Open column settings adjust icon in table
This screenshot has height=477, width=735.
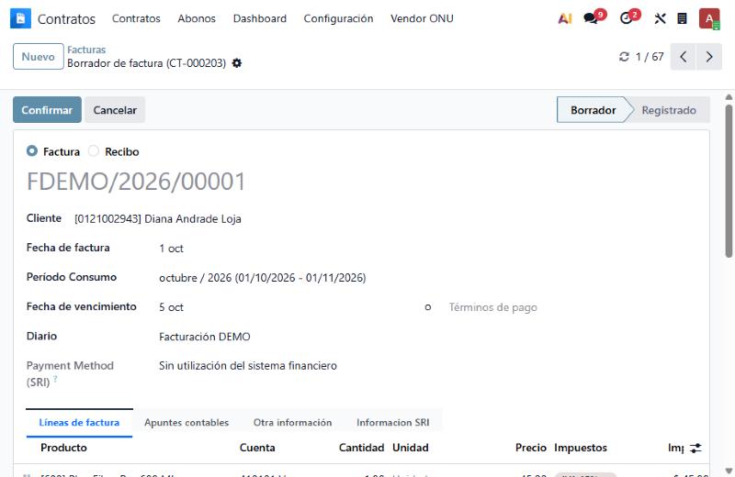pyautogui.click(x=696, y=448)
